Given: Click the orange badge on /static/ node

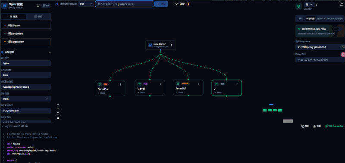Looking at the screenshot, I should coord(185,83).
